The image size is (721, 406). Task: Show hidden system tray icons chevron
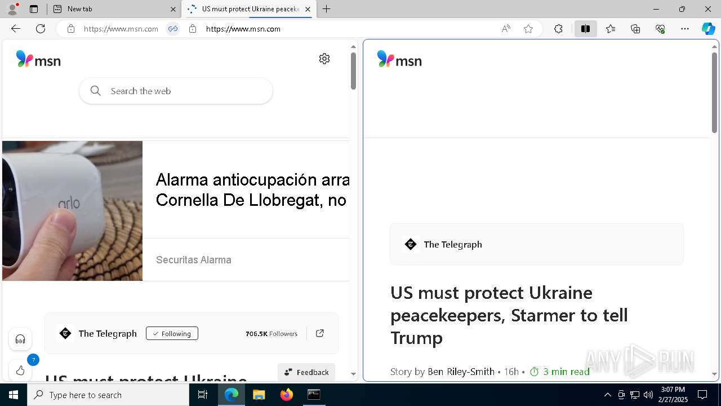click(607, 395)
